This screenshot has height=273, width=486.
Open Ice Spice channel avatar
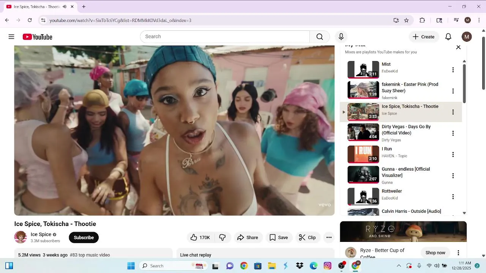tap(21, 237)
